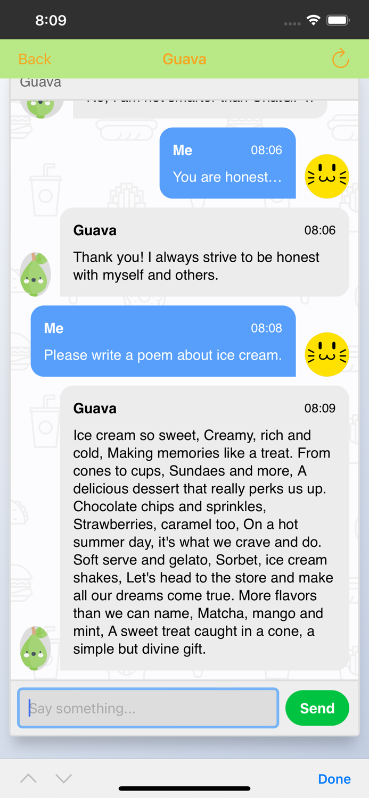Tap Done to dismiss the keyboard

[334, 778]
